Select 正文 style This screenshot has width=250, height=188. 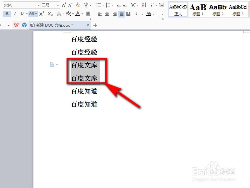[x=178, y=10]
